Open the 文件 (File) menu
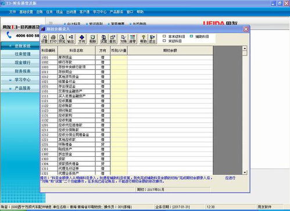 [12, 12]
